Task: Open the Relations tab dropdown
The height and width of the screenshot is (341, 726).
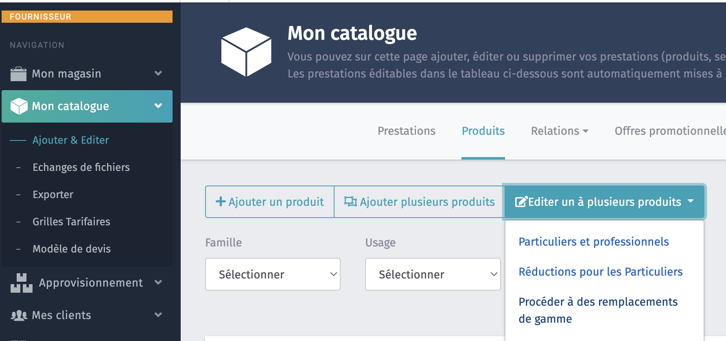Action: (560, 131)
